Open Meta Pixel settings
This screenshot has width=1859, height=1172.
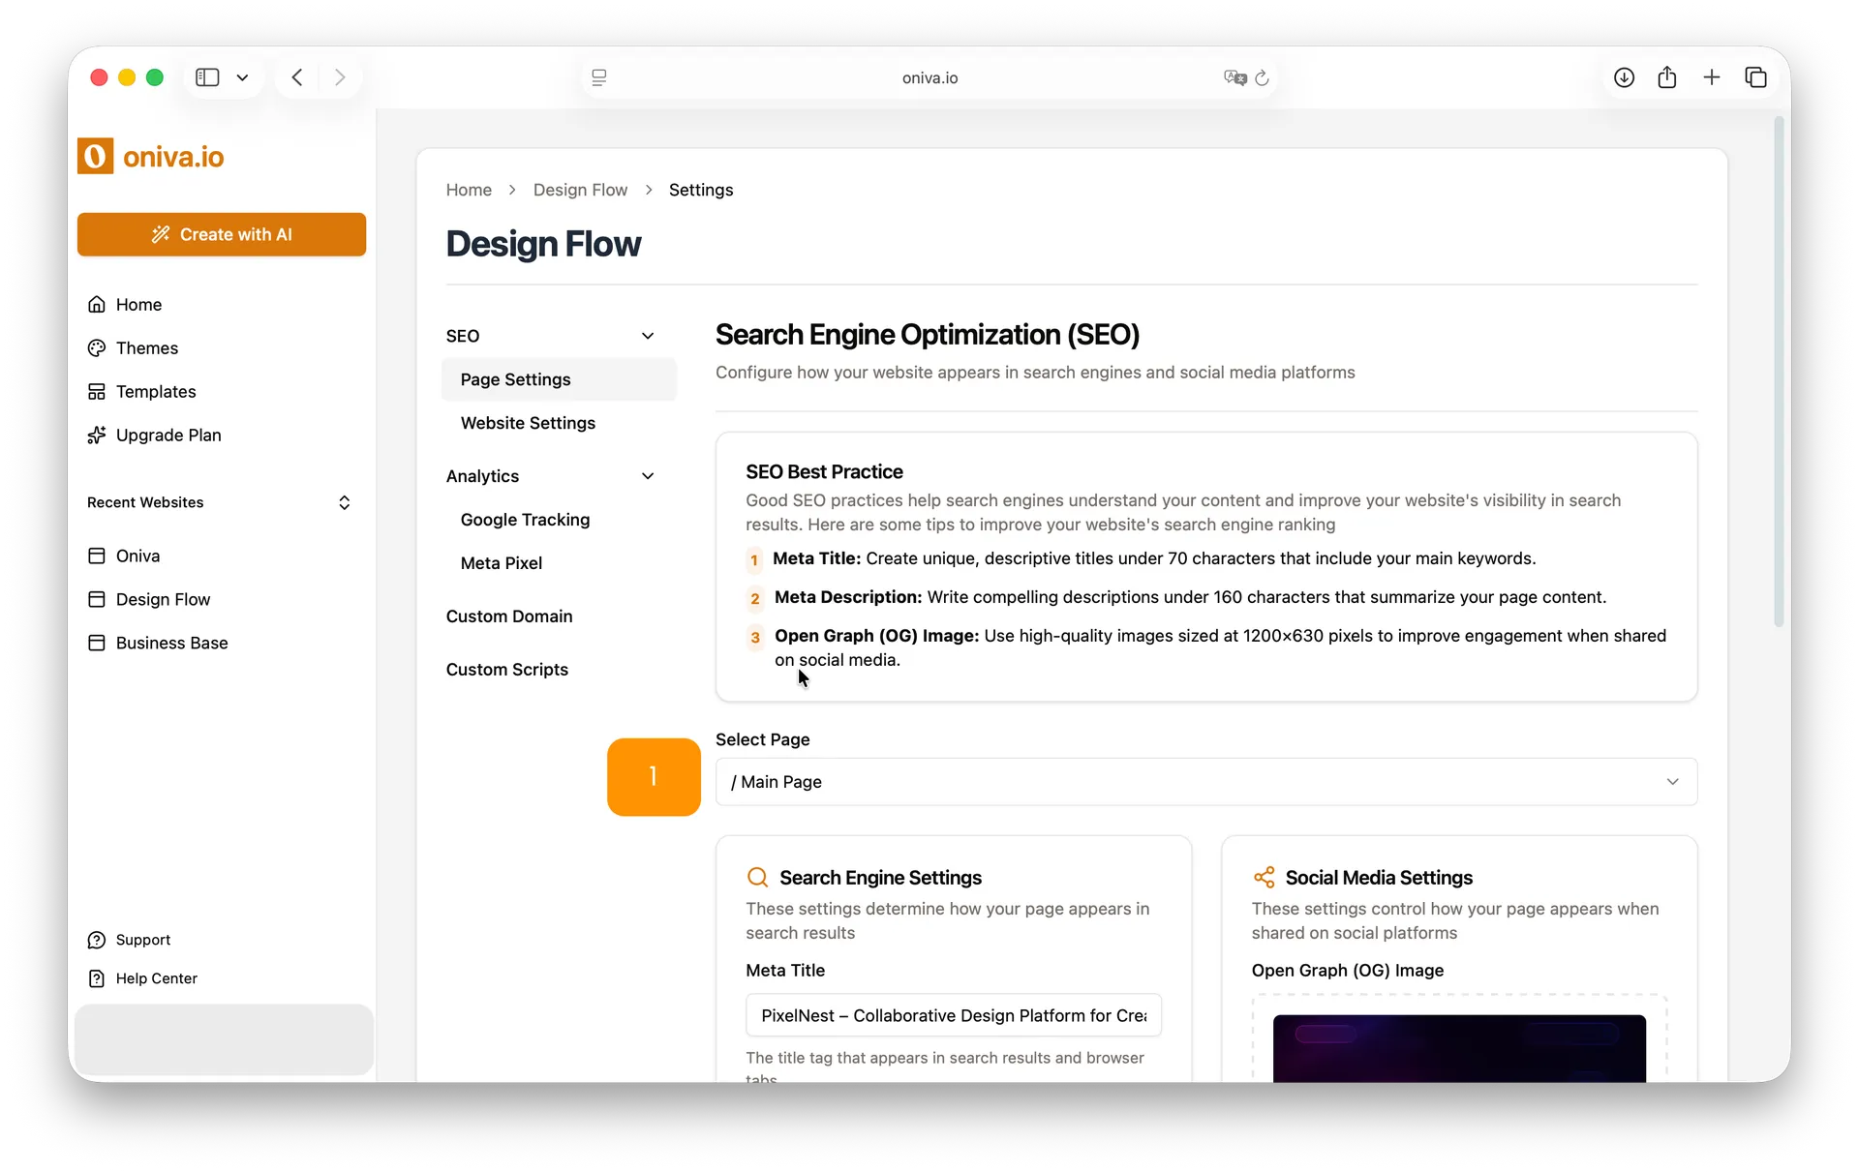tap(502, 562)
